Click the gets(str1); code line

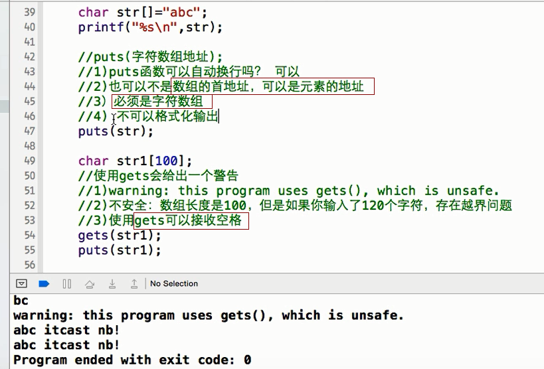pos(120,236)
